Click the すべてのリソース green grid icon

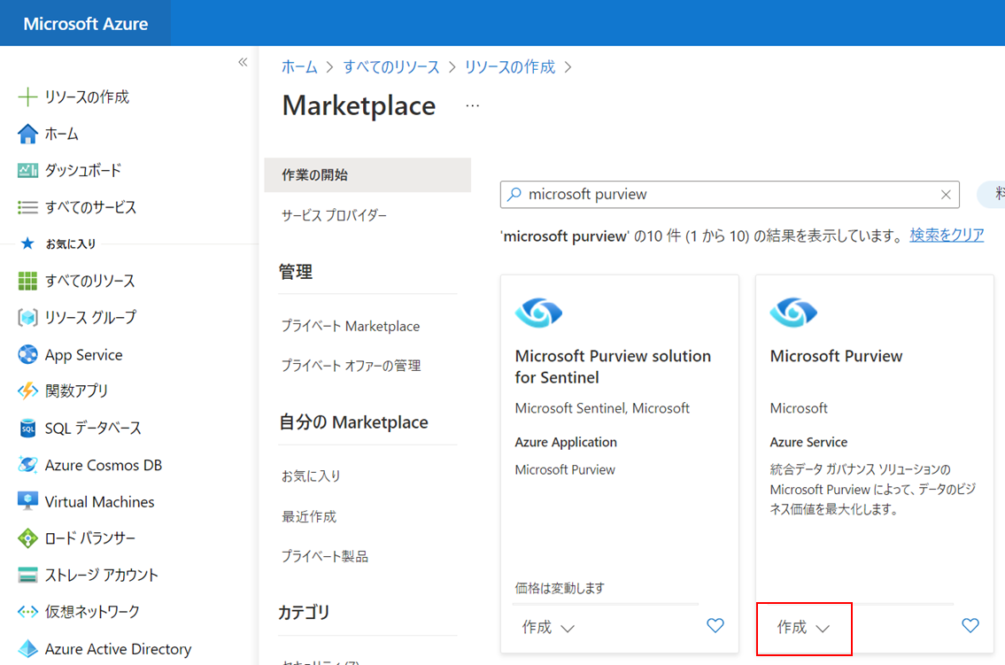pyautogui.click(x=27, y=281)
